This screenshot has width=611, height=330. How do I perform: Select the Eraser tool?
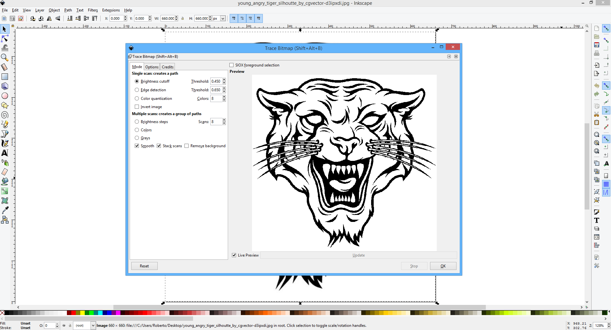(4, 172)
